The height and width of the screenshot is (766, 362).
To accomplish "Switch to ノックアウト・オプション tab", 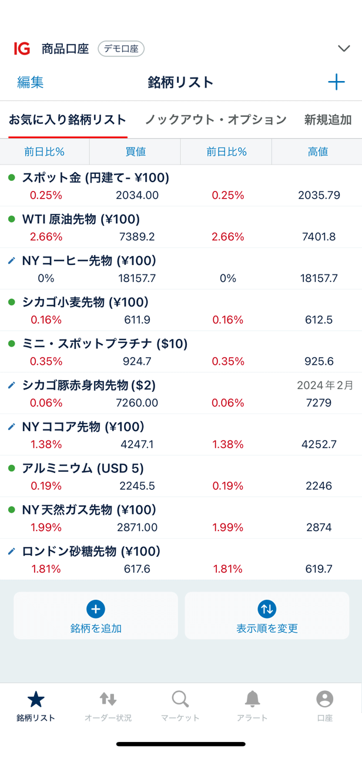I will pyautogui.click(x=216, y=120).
